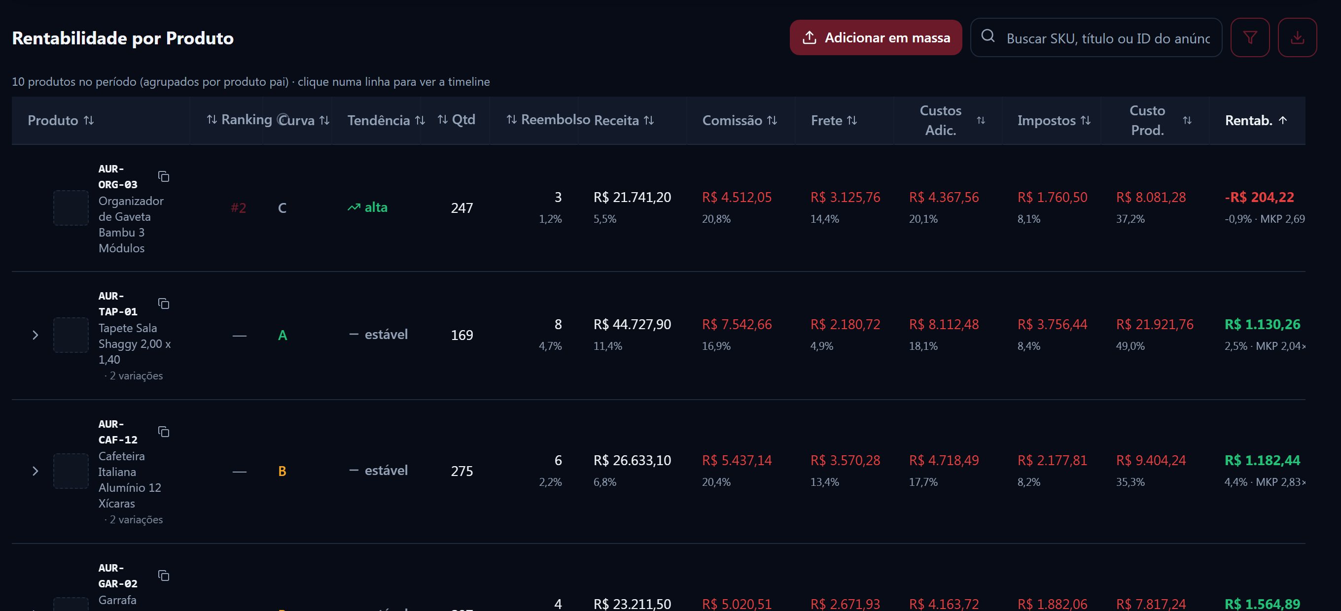The height and width of the screenshot is (611, 1341).
Task: Click commission R$ 7.542,66
Action: pyautogui.click(x=737, y=324)
